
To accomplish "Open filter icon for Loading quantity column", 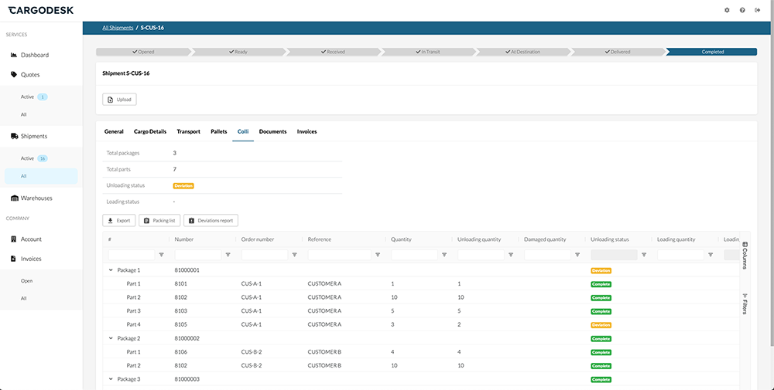I will click(x=711, y=255).
